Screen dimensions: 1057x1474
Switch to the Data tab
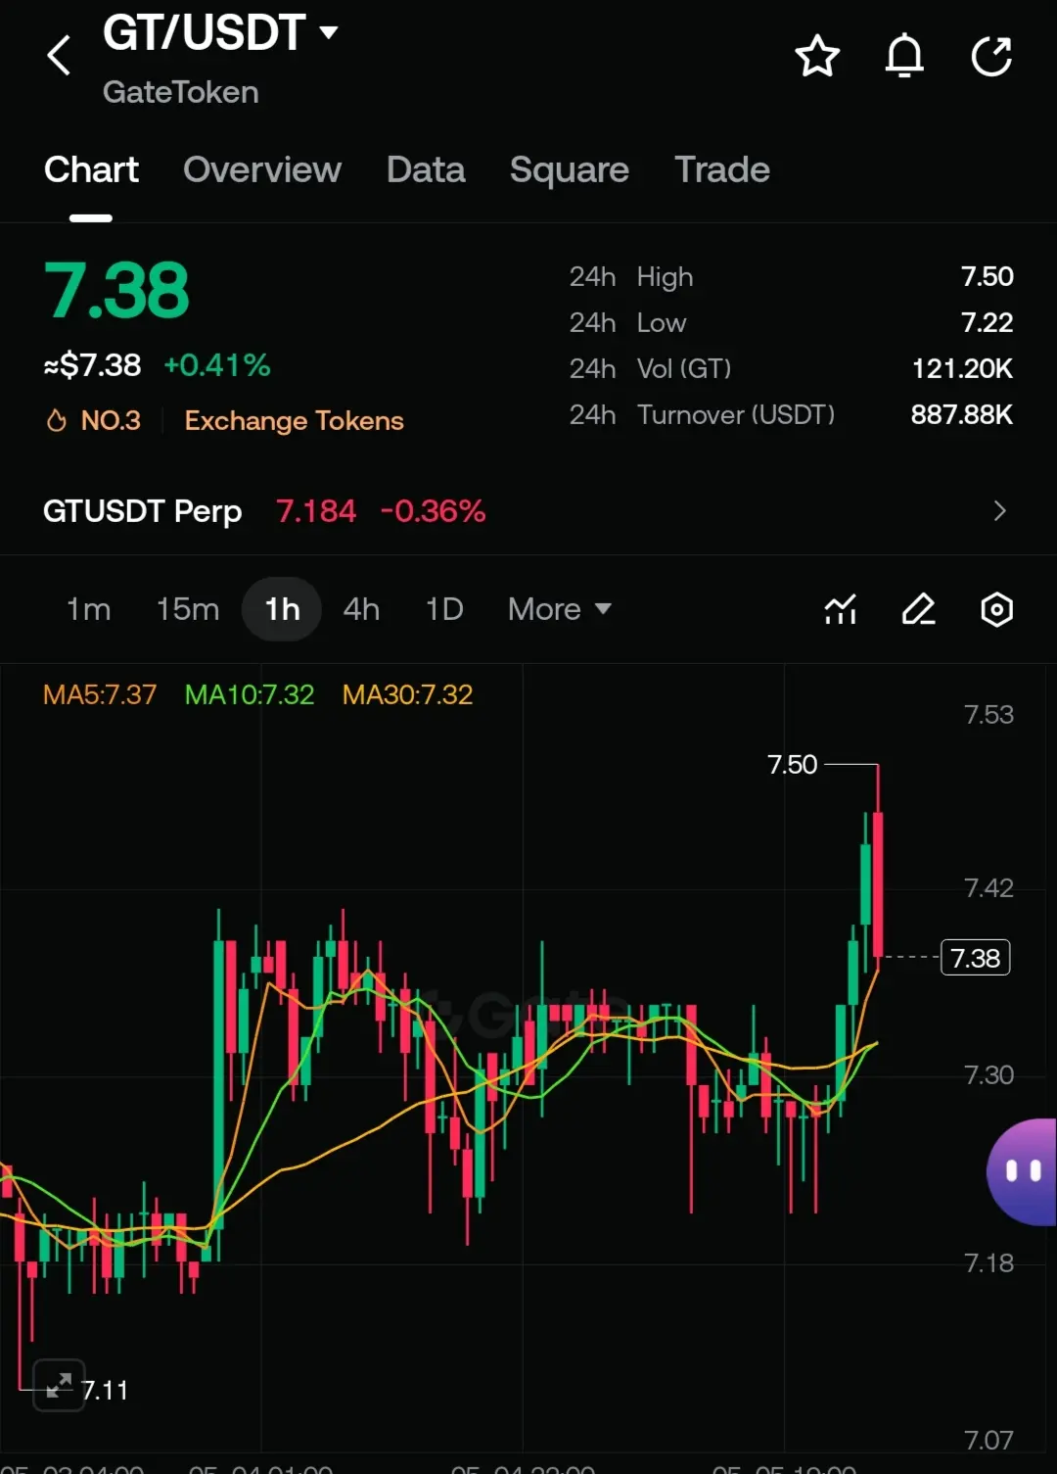pyautogui.click(x=426, y=169)
